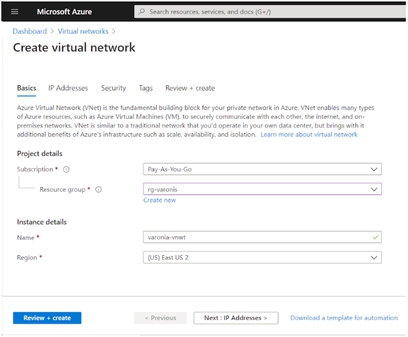Switch to the Review + create tab
This screenshot has width=408, height=337.
click(x=190, y=88)
